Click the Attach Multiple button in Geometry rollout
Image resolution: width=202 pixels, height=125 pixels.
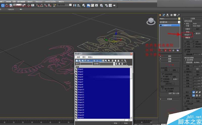187,35
